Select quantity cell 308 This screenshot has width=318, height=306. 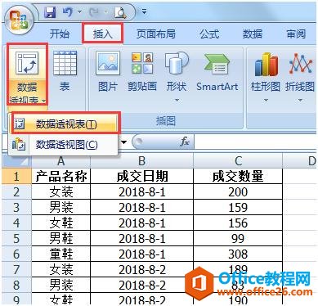238,254
